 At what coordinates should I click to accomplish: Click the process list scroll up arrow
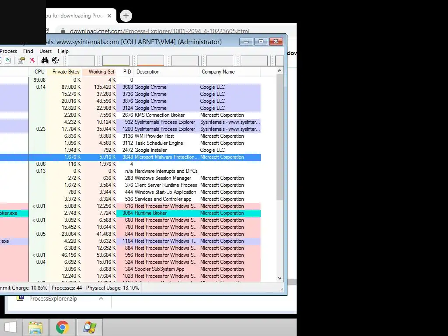(x=280, y=70)
